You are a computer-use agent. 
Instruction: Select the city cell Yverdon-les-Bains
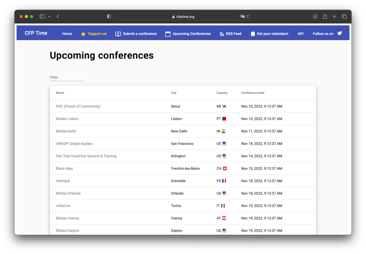[185, 168]
